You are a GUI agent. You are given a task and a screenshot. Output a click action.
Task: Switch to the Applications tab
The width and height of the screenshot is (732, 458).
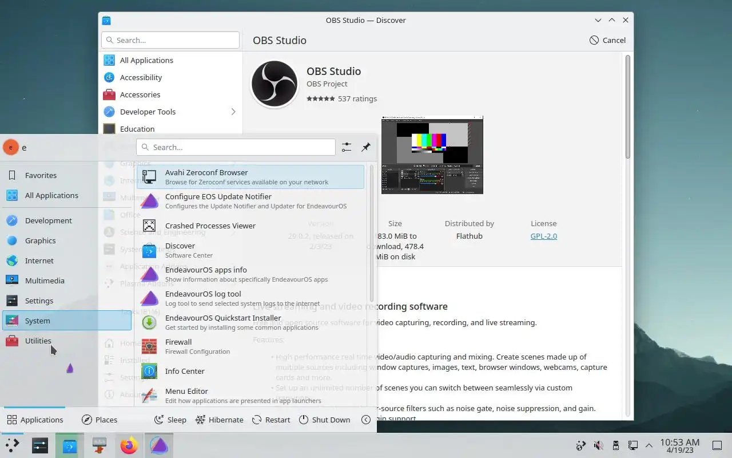tap(35, 420)
